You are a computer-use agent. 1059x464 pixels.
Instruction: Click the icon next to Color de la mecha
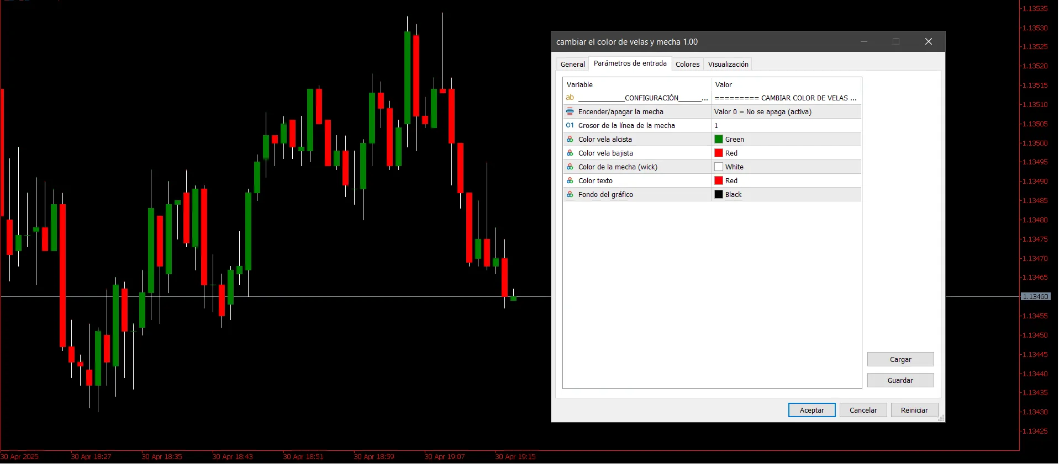(x=570, y=167)
